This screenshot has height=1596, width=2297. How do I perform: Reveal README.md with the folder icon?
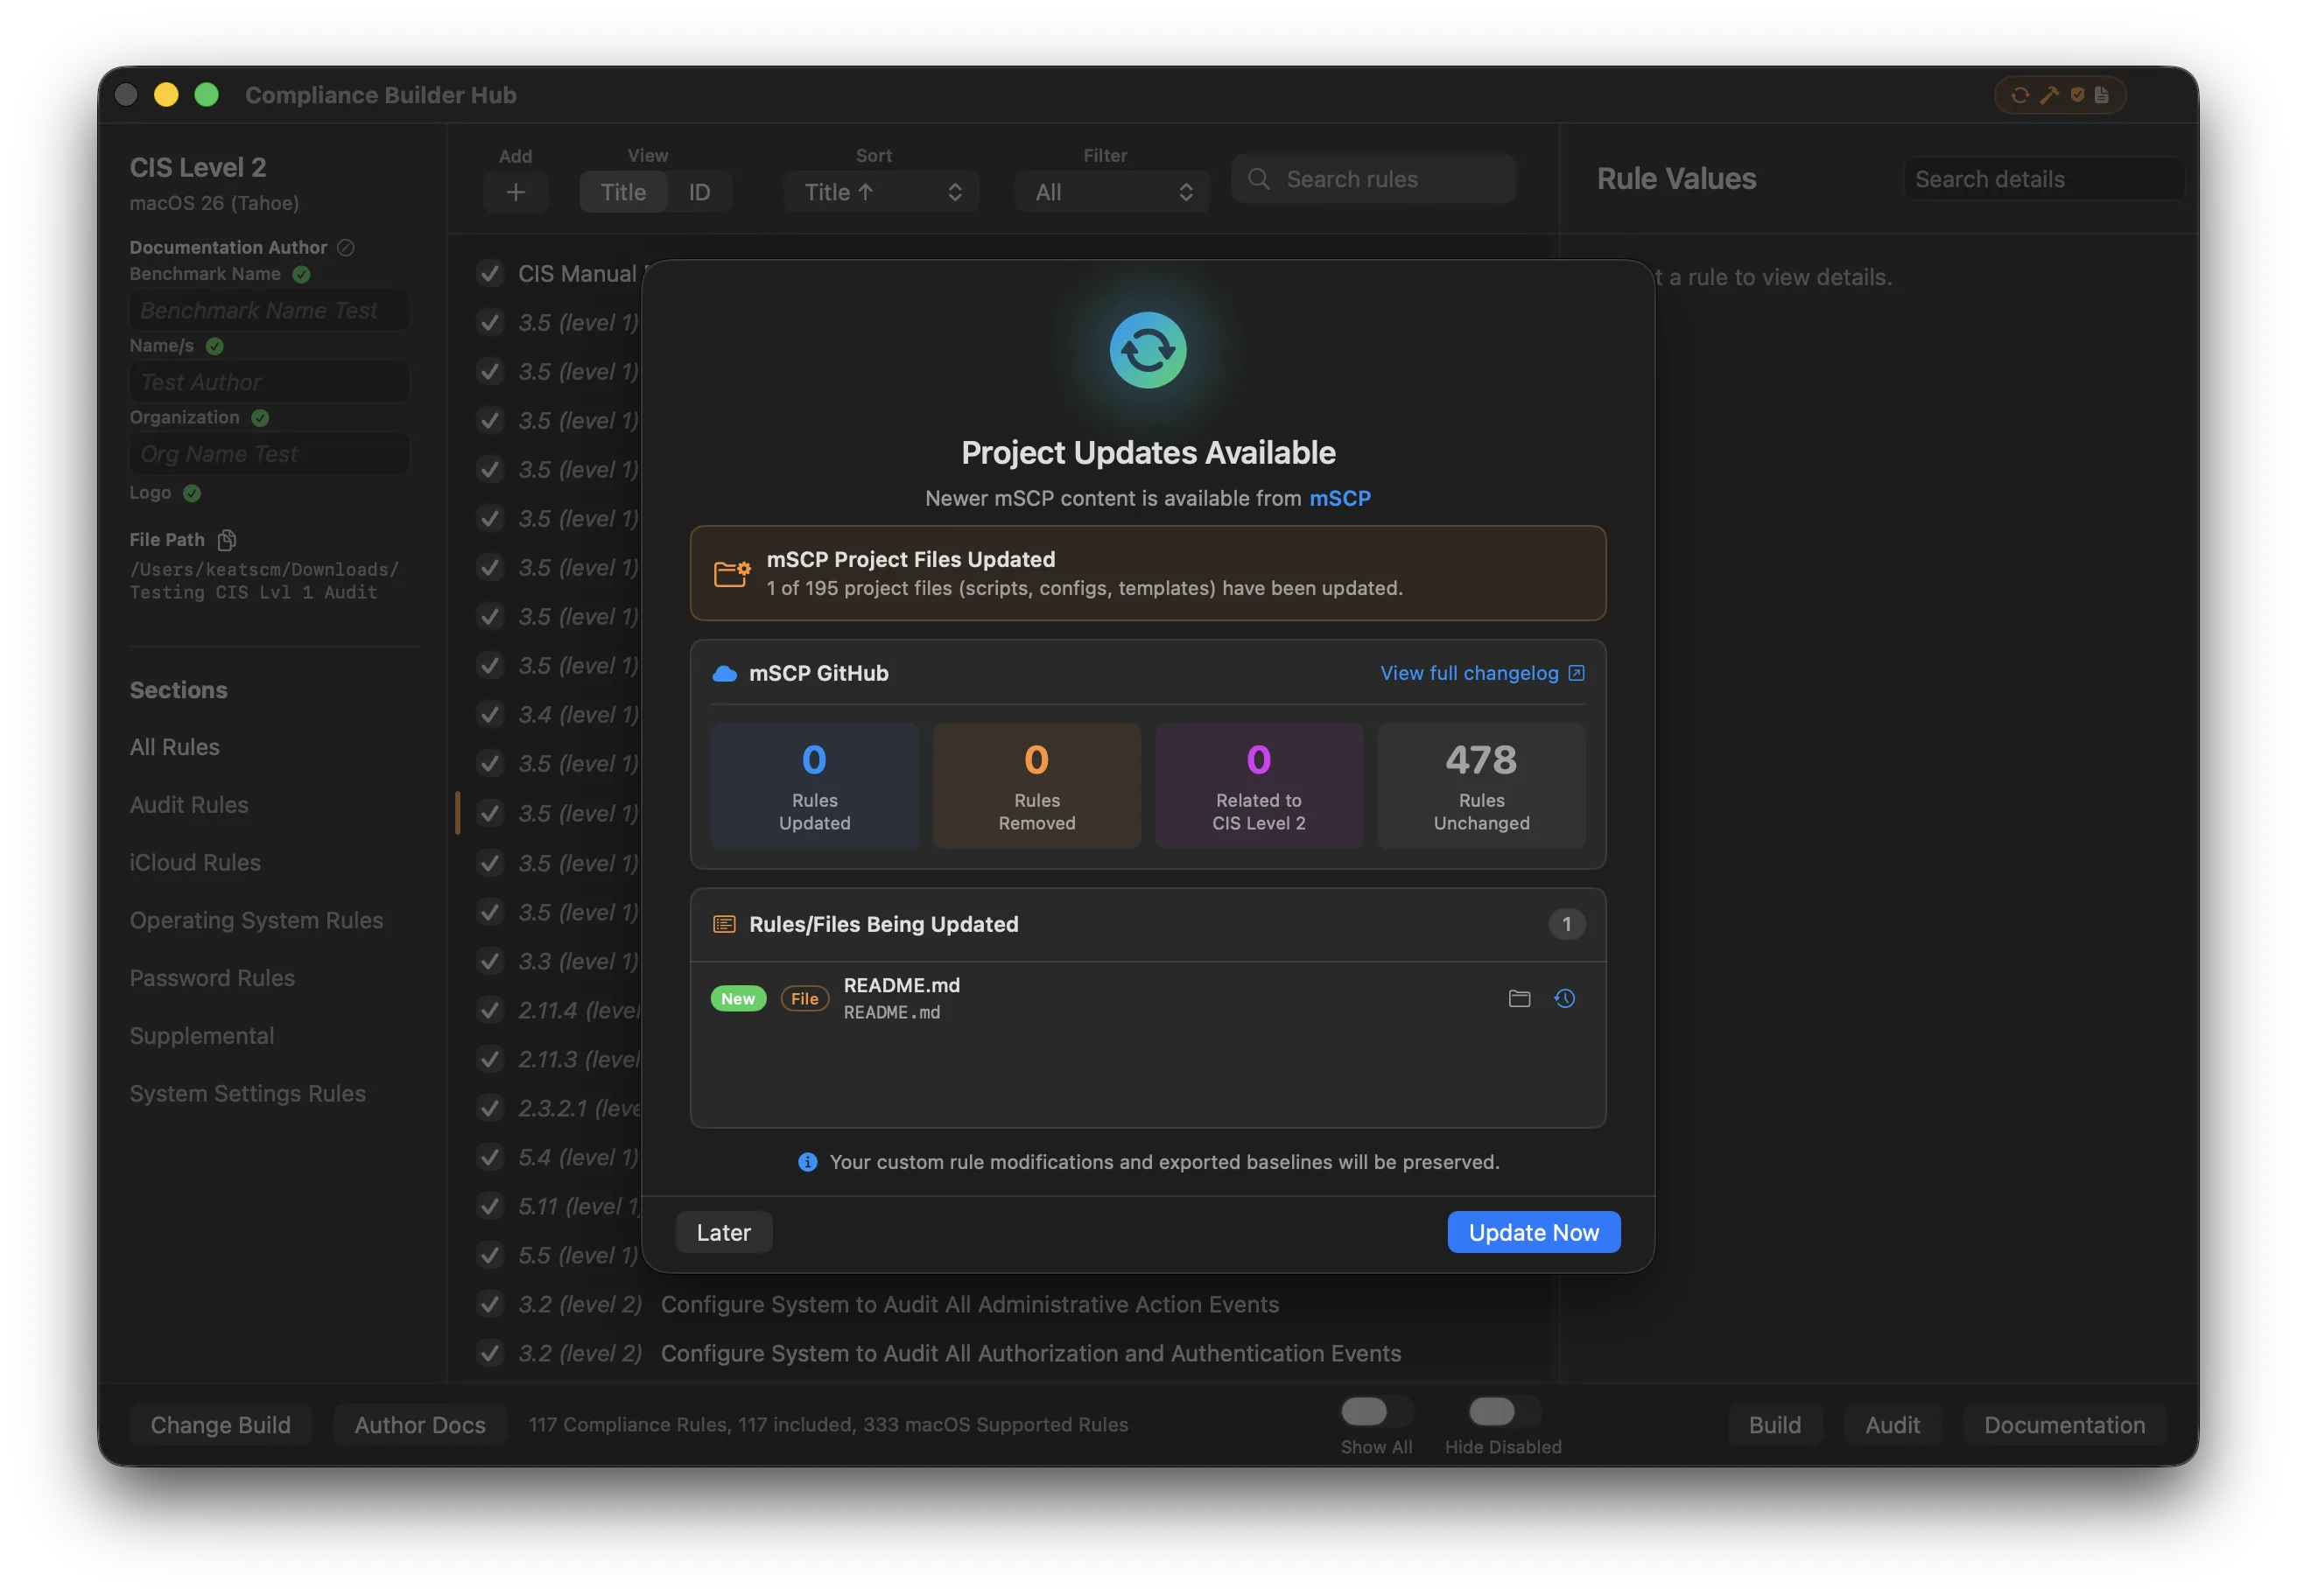coord(1519,998)
